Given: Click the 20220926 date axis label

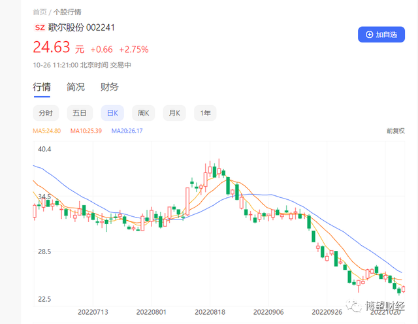Looking at the screenshot, I should (327, 312).
